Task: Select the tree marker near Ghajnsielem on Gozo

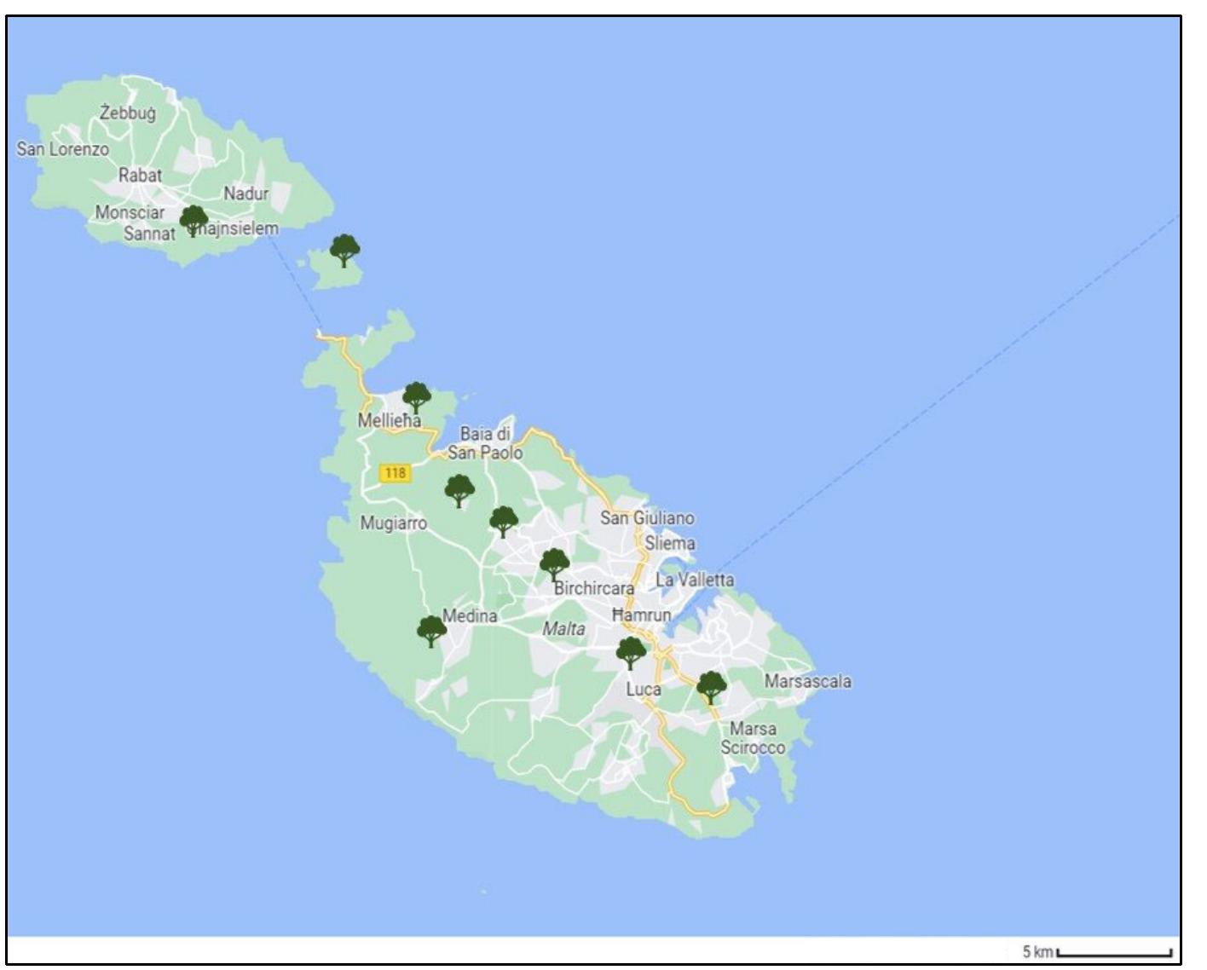Action: point(194,221)
